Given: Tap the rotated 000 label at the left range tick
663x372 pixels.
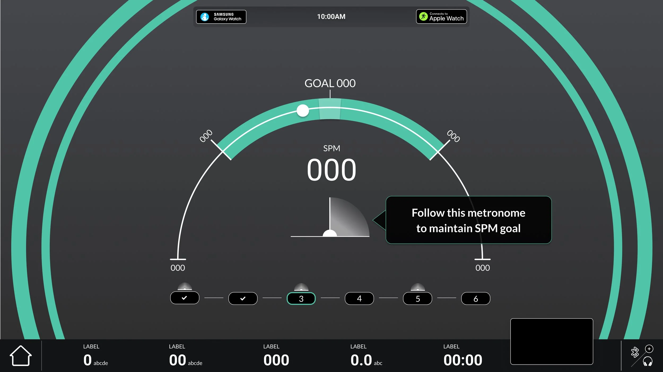Looking at the screenshot, I should tap(206, 136).
